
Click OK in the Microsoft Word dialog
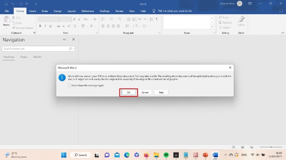click(x=128, y=92)
